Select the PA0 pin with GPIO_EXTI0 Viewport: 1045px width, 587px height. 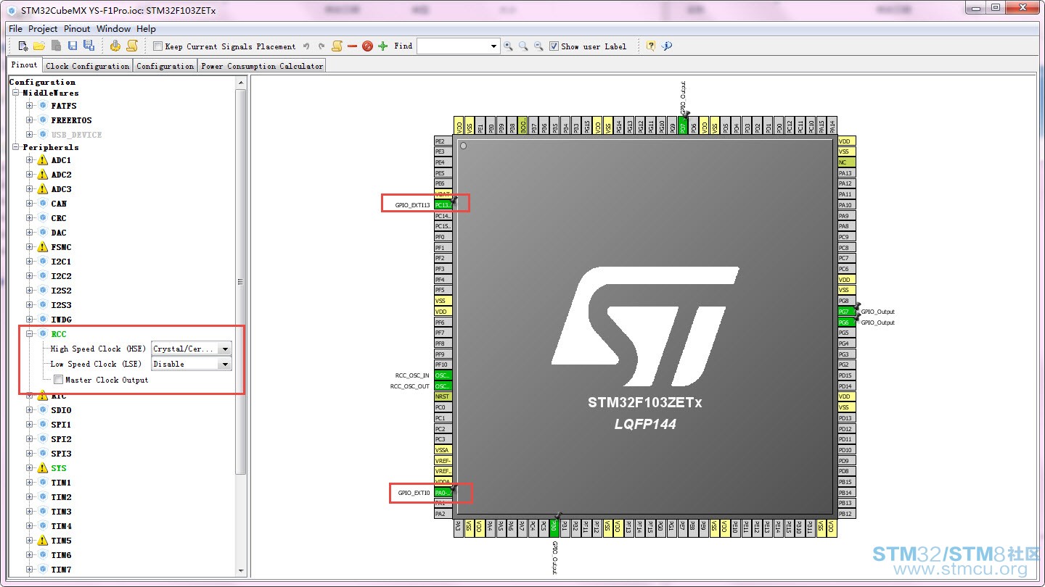pos(443,493)
